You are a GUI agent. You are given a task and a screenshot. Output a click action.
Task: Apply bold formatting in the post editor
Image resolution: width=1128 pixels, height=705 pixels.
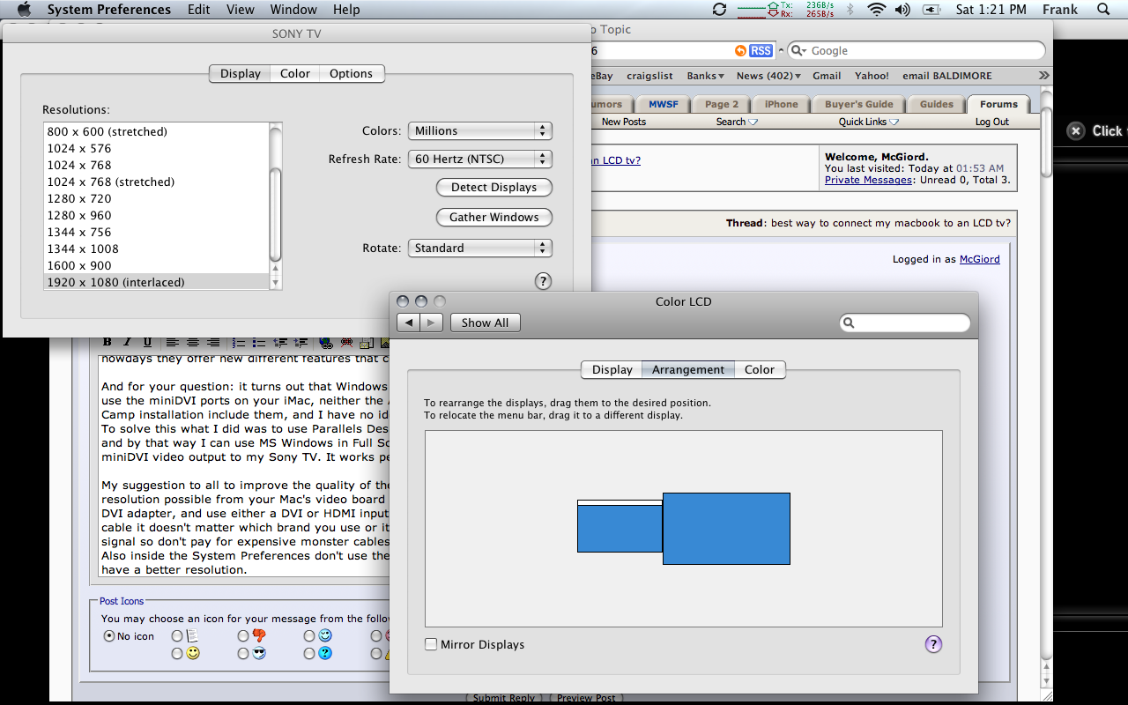[x=107, y=343]
